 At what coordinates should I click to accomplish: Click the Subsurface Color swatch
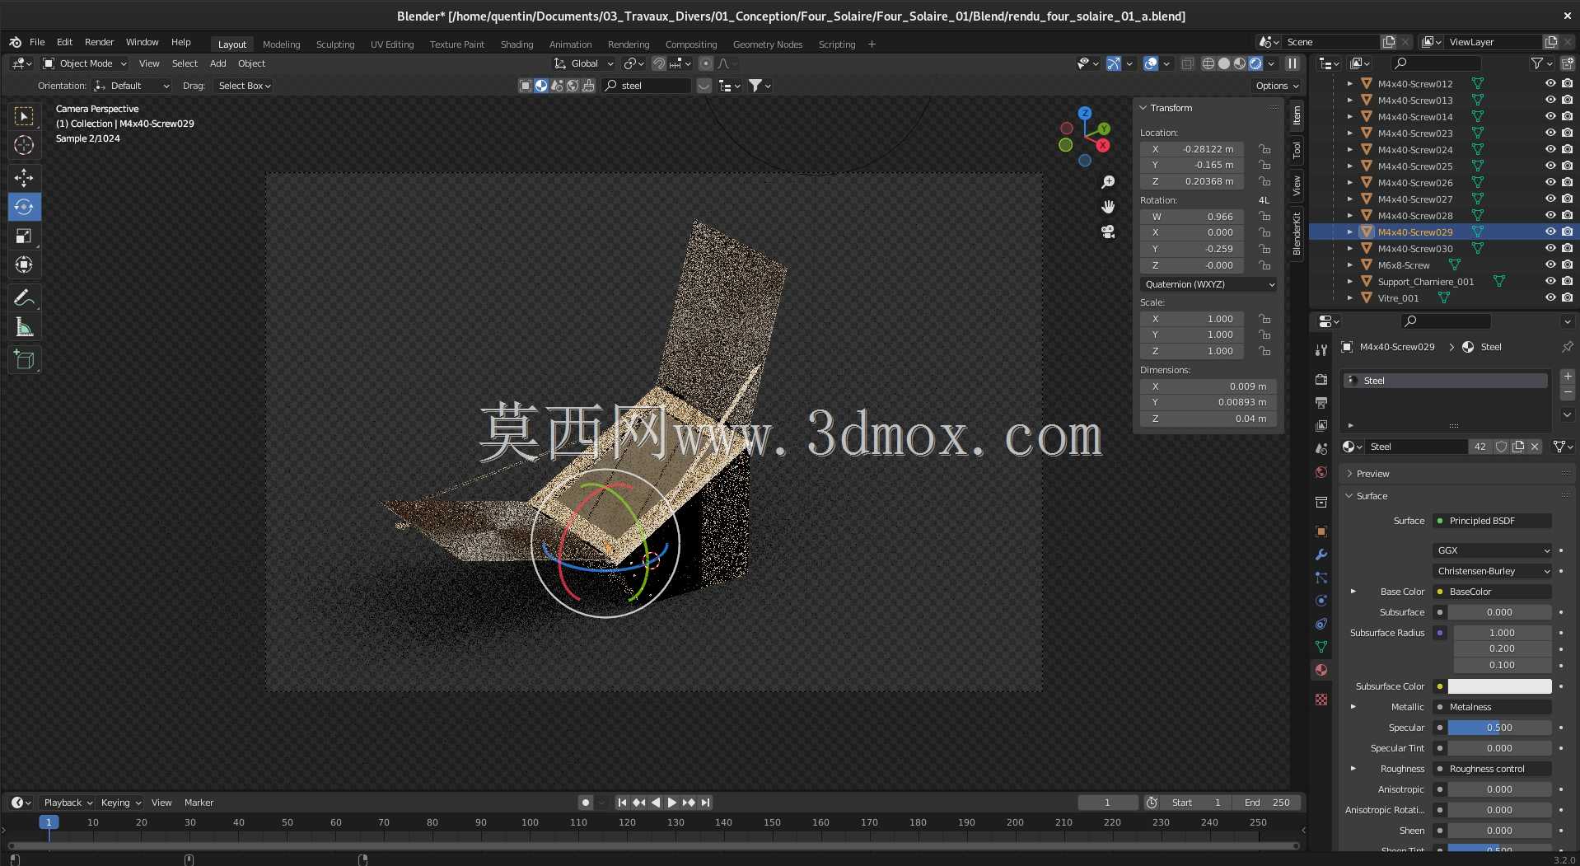pyautogui.click(x=1499, y=686)
